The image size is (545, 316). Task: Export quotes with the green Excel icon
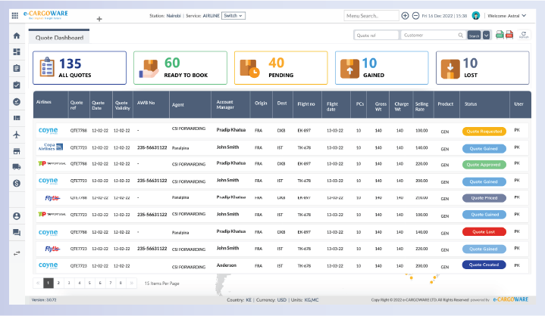coord(500,35)
